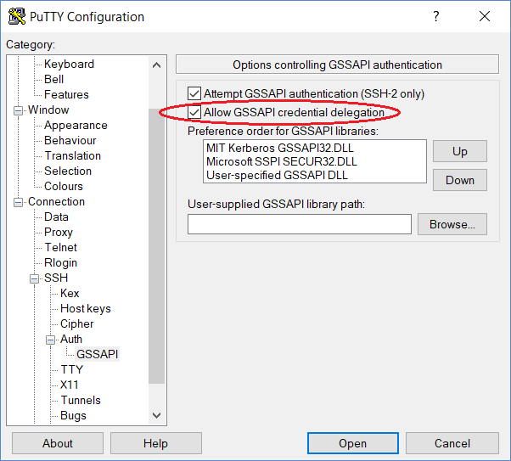Click the Up button

pos(460,151)
